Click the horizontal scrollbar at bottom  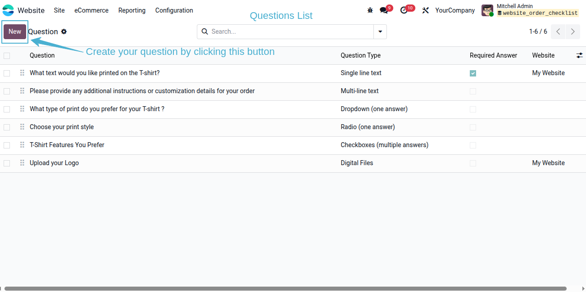coord(285,288)
